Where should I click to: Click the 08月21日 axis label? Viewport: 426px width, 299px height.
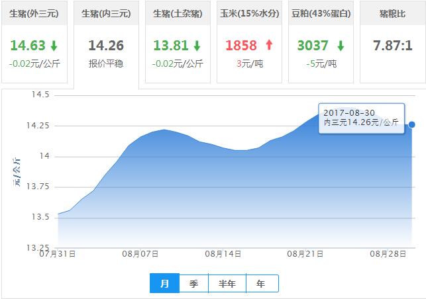pos(305,254)
